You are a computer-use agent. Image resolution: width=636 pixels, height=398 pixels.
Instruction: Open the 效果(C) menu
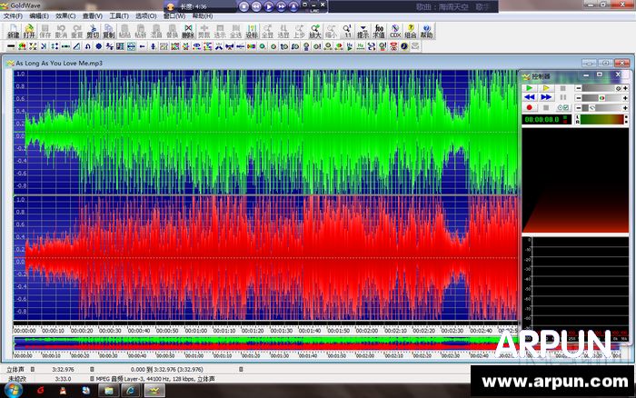coord(65,16)
